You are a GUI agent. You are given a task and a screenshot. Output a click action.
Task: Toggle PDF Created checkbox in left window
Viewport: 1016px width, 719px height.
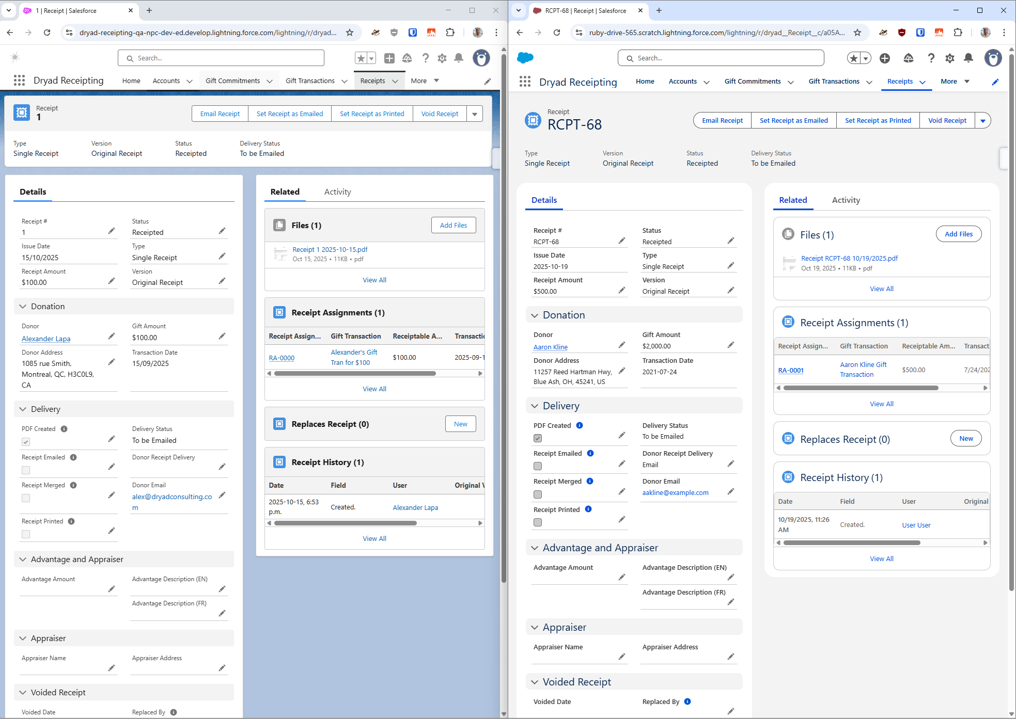coord(26,442)
